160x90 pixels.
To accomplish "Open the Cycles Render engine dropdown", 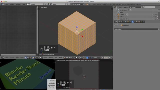I will [x=78, y=4].
